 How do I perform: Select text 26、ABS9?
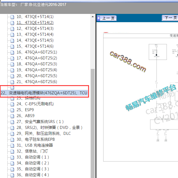(25, 116)
